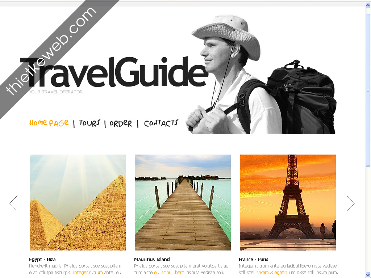
Task: Click the scrollbar down arrow
Action: [x=368, y=275]
